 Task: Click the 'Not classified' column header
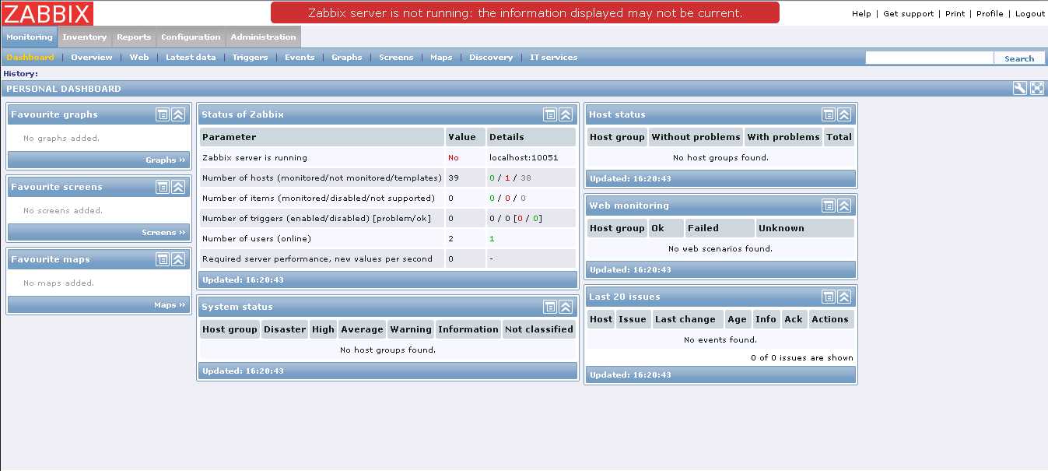[539, 329]
